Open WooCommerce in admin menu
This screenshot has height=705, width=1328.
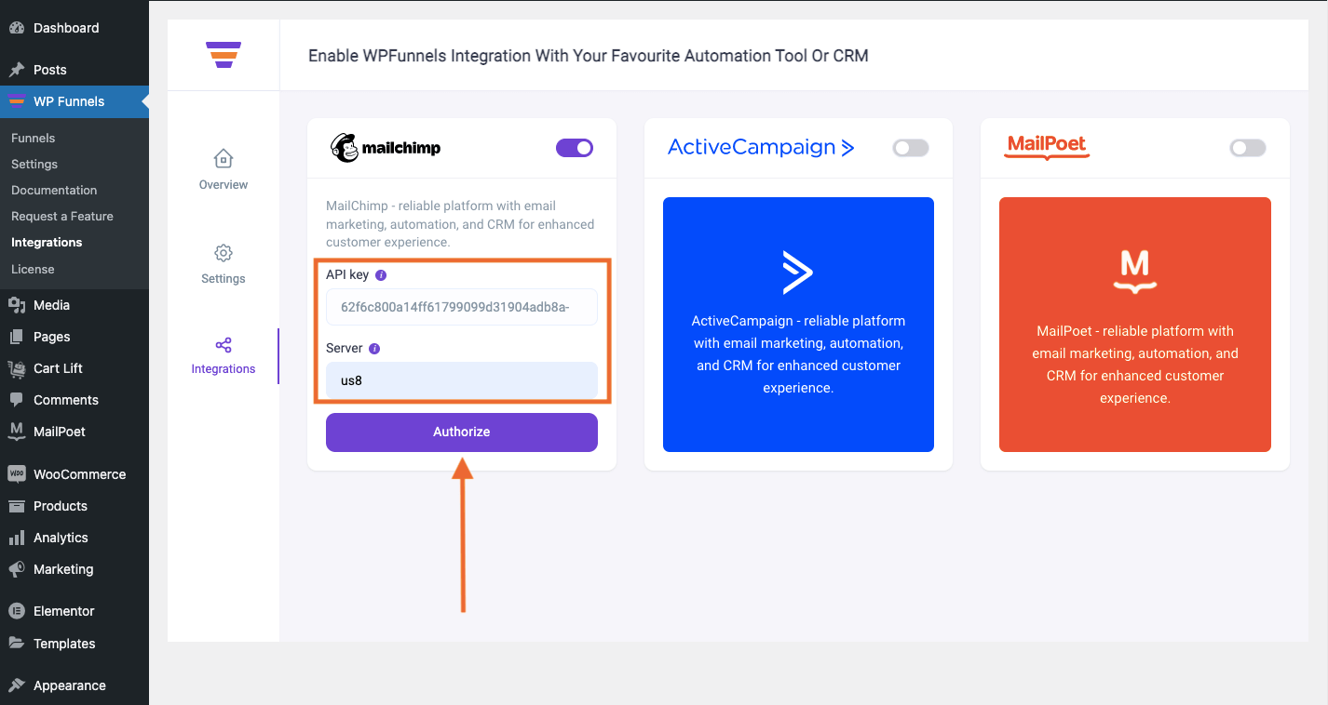click(x=79, y=474)
